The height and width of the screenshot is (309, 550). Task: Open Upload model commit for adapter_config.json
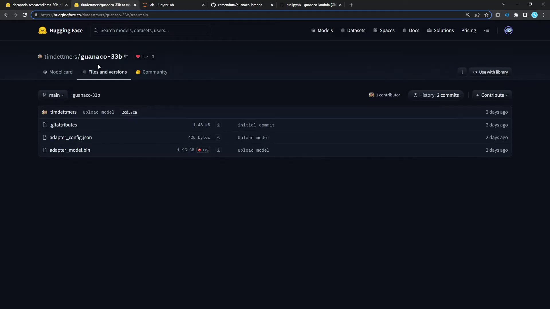point(254,138)
